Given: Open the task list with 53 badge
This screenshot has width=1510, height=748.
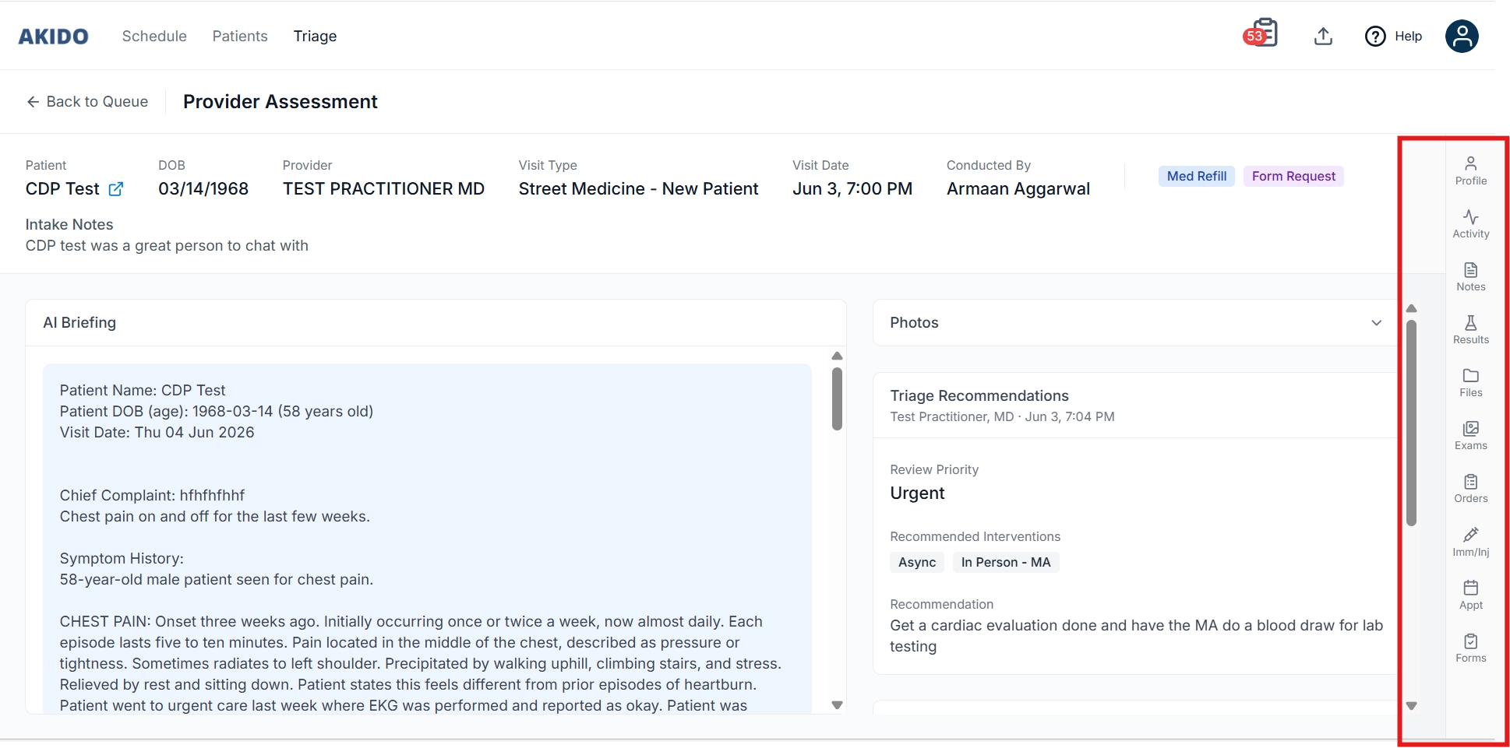Looking at the screenshot, I should click(x=1261, y=34).
